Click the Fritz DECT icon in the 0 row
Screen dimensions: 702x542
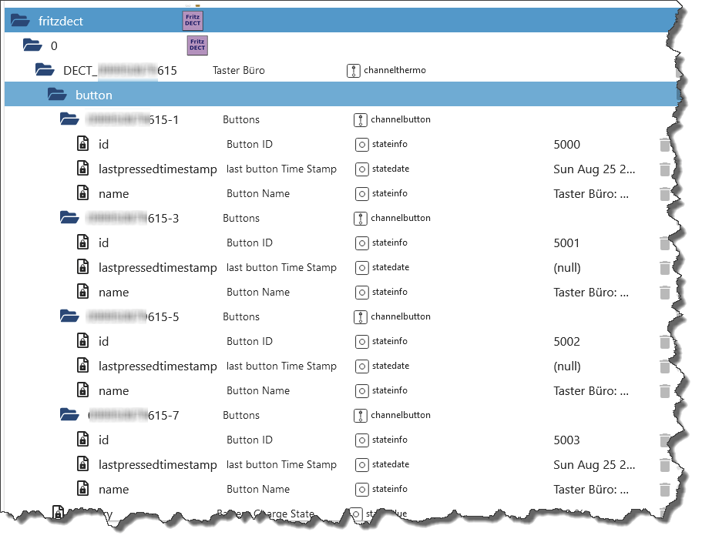[197, 45]
